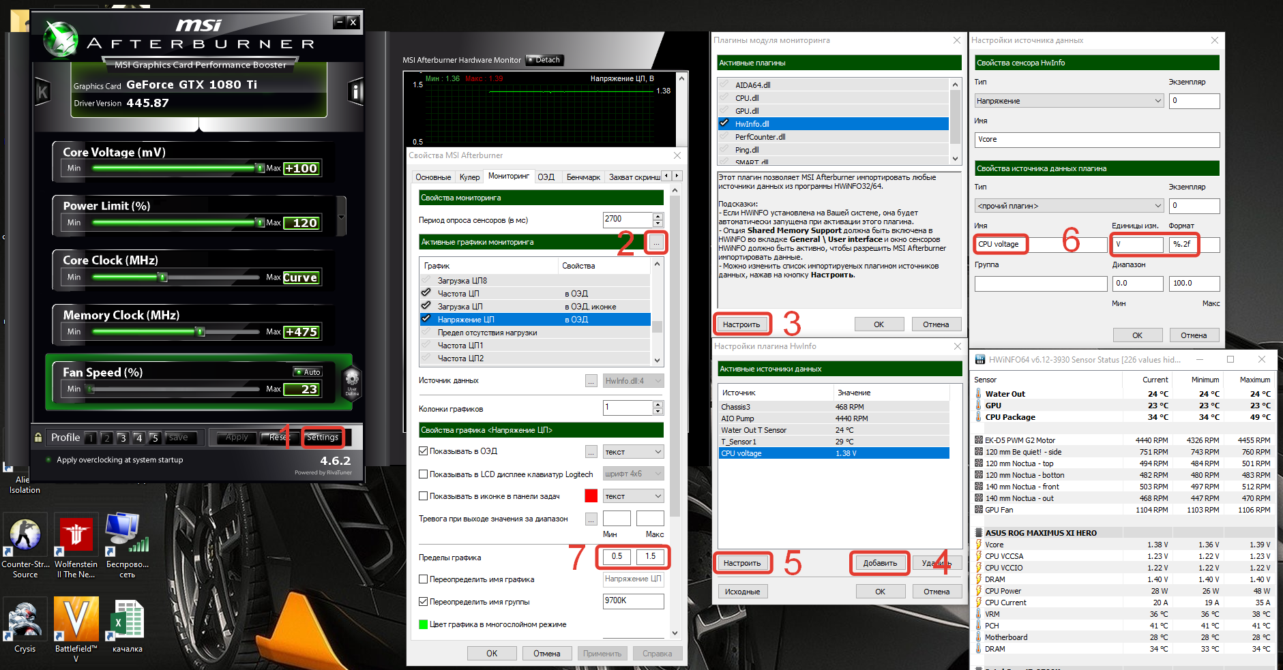Select the 120 mm Be quiet! side fan icon
This screenshot has width=1283, height=670.
[x=979, y=452]
